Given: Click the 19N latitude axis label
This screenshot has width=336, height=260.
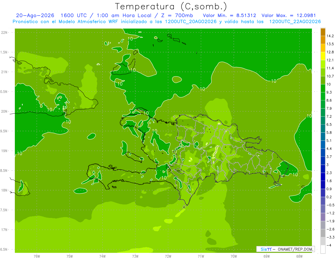Looking at the screenshot, I should 4,151.
